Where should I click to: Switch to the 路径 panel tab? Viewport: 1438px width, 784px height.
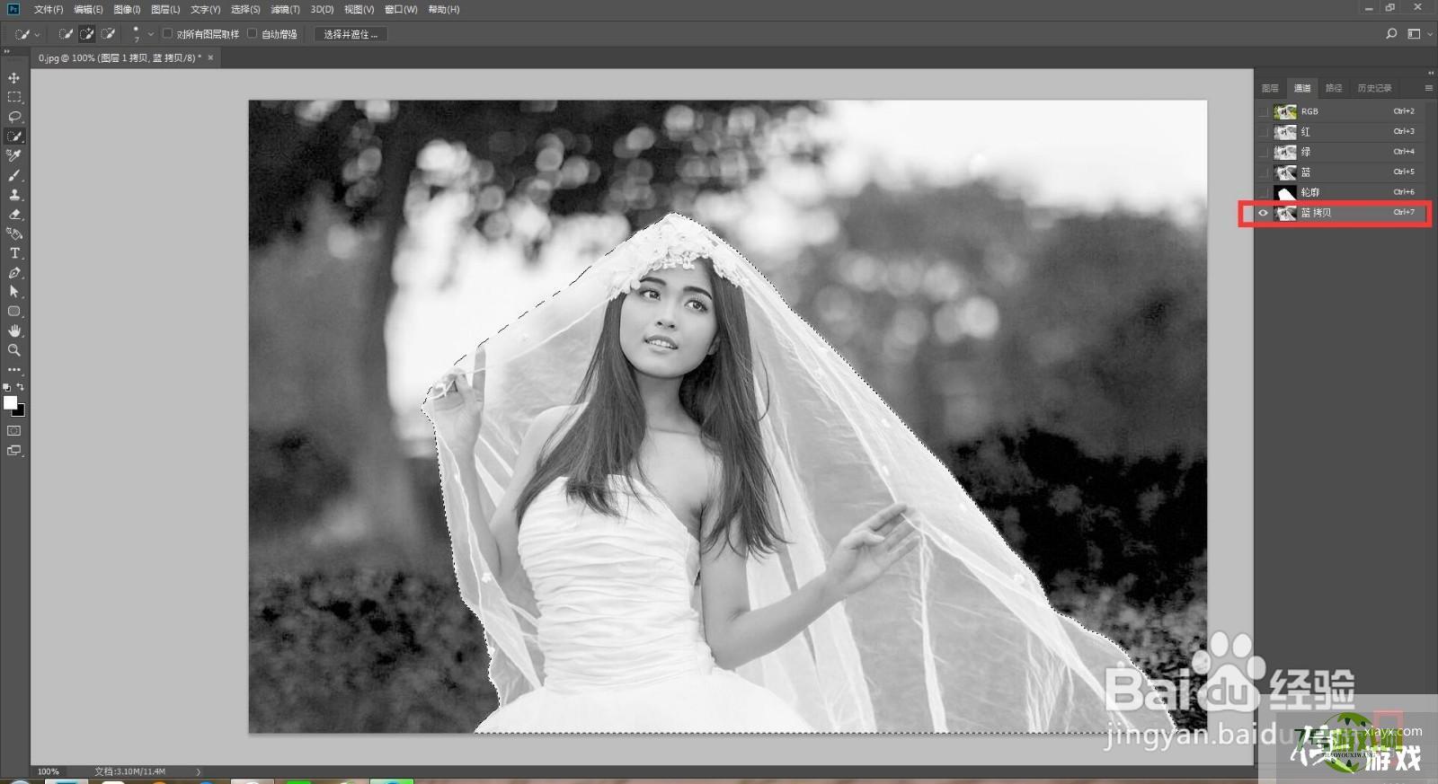(x=1334, y=88)
